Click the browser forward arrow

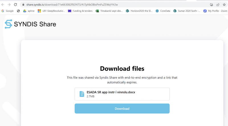point(9,5)
